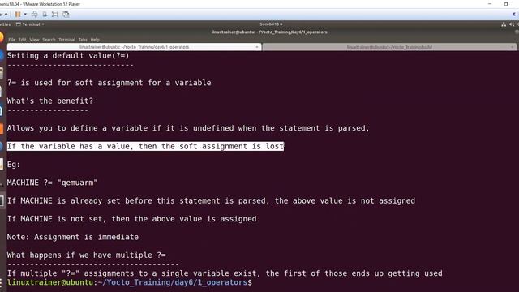Click the text 'What's the benefit?'
This screenshot has width=519, height=292.
point(50,101)
